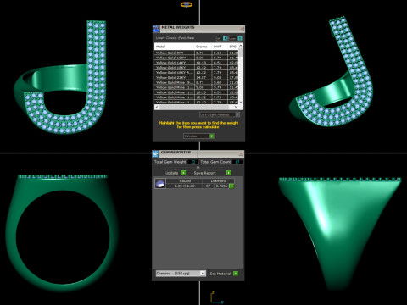This screenshot has height=305, width=407.
Task: Click the ring icon above the viewports
Action: click(187, 4)
